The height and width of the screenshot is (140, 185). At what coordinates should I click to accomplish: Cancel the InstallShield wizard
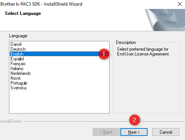point(166,132)
